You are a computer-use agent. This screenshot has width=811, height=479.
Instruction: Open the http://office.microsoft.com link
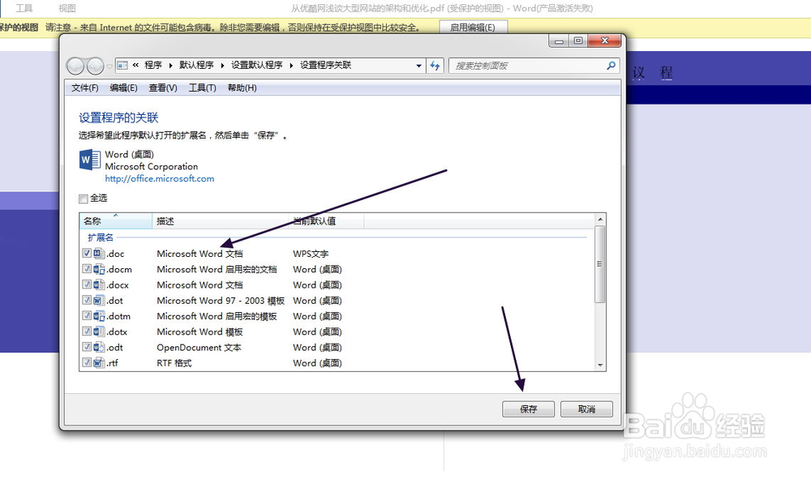point(159,179)
